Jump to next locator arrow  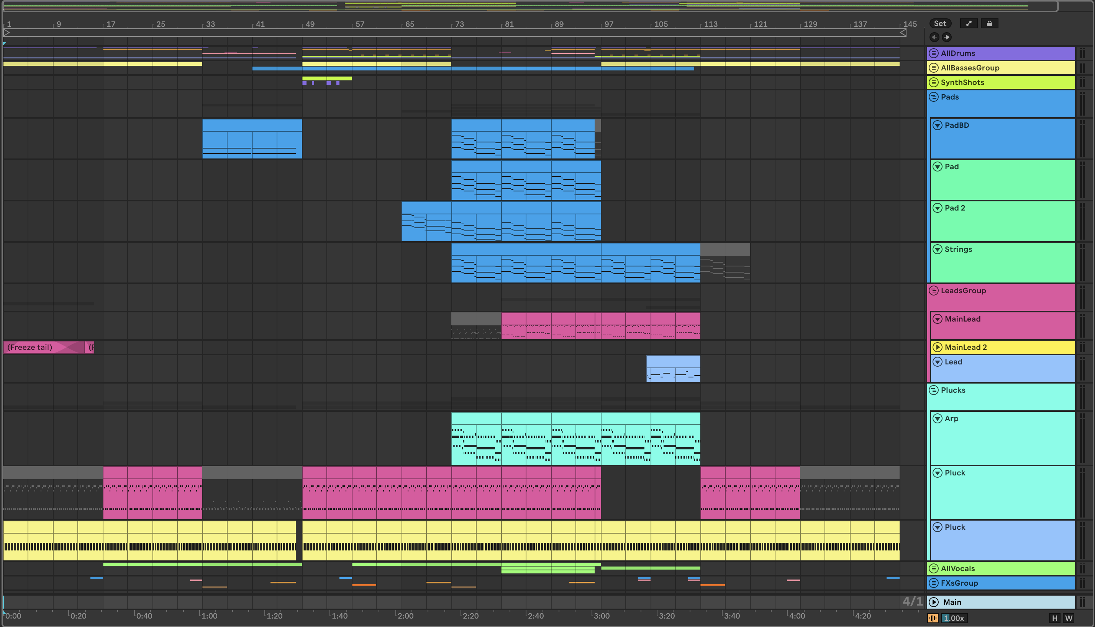click(946, 37)
